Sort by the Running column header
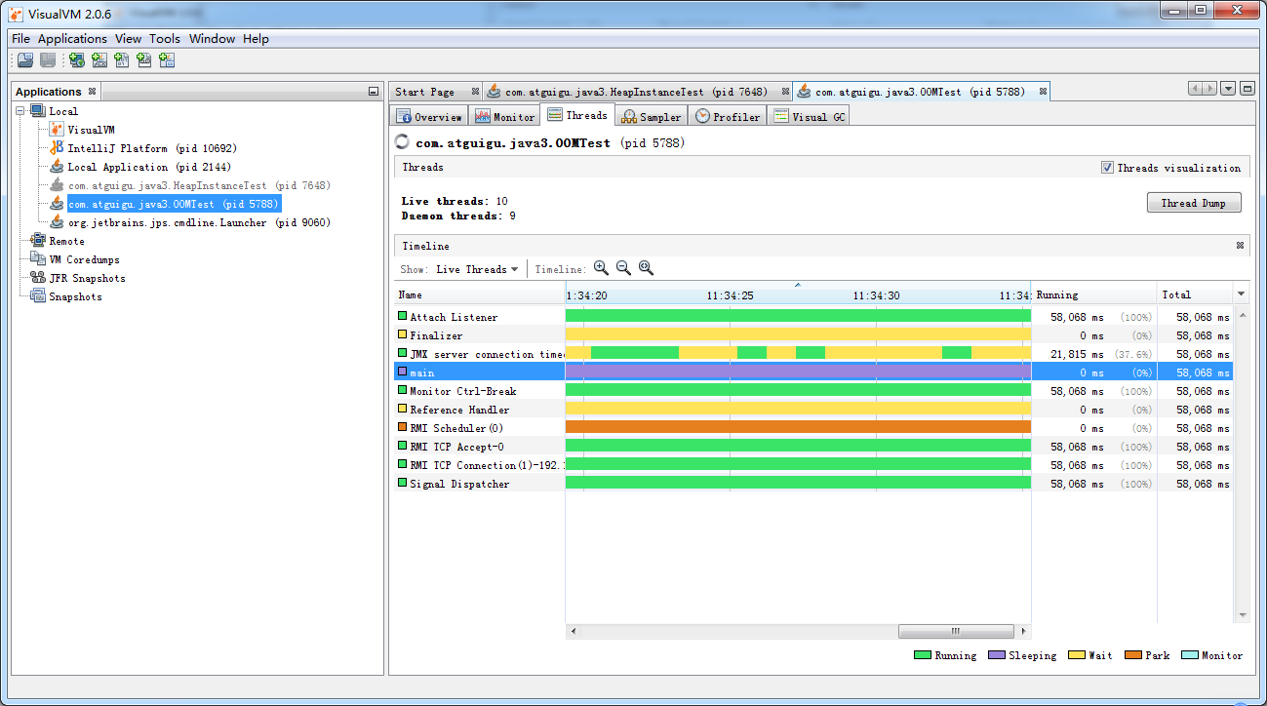Viewport: 1267px width, 706px height. point(1092,294)
